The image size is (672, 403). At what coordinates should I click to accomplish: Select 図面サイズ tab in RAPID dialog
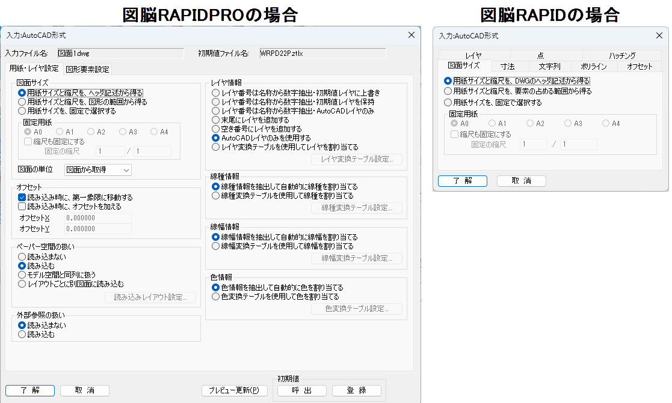point(464,65)
